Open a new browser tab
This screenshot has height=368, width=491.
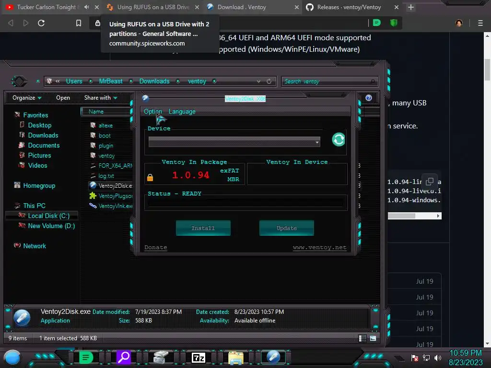pyautogui.click(x=411, y=7)
